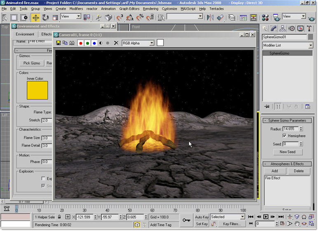The image size is (318, 231).
Task: Open the RGB Alpha channel dropdown
Action: coord(138,43)
